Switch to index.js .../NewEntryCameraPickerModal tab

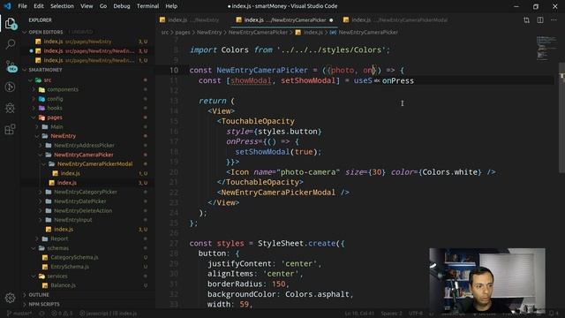tap(395, 20)
